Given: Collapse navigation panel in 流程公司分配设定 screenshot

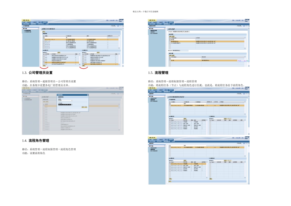Looking at the screenshot, I should 38,29.
